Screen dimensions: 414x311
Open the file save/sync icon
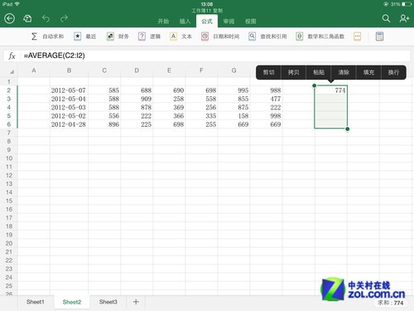pos(27,19)
